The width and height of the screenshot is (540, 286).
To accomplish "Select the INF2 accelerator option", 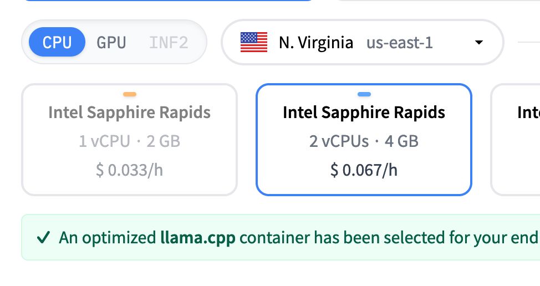I will click(x=169, y=43).
